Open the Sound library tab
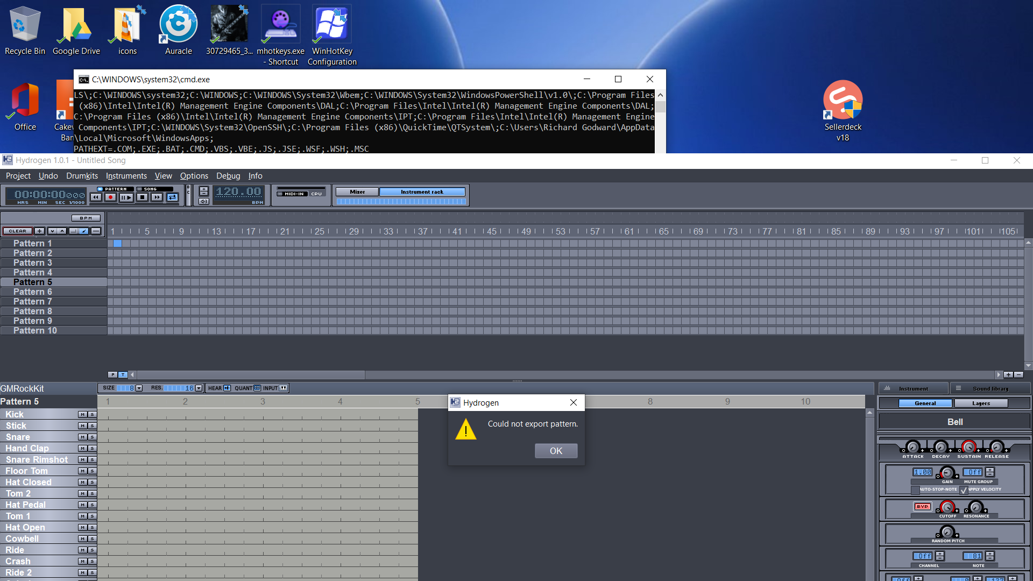The image size is (1033, 581). coord(990,388)
